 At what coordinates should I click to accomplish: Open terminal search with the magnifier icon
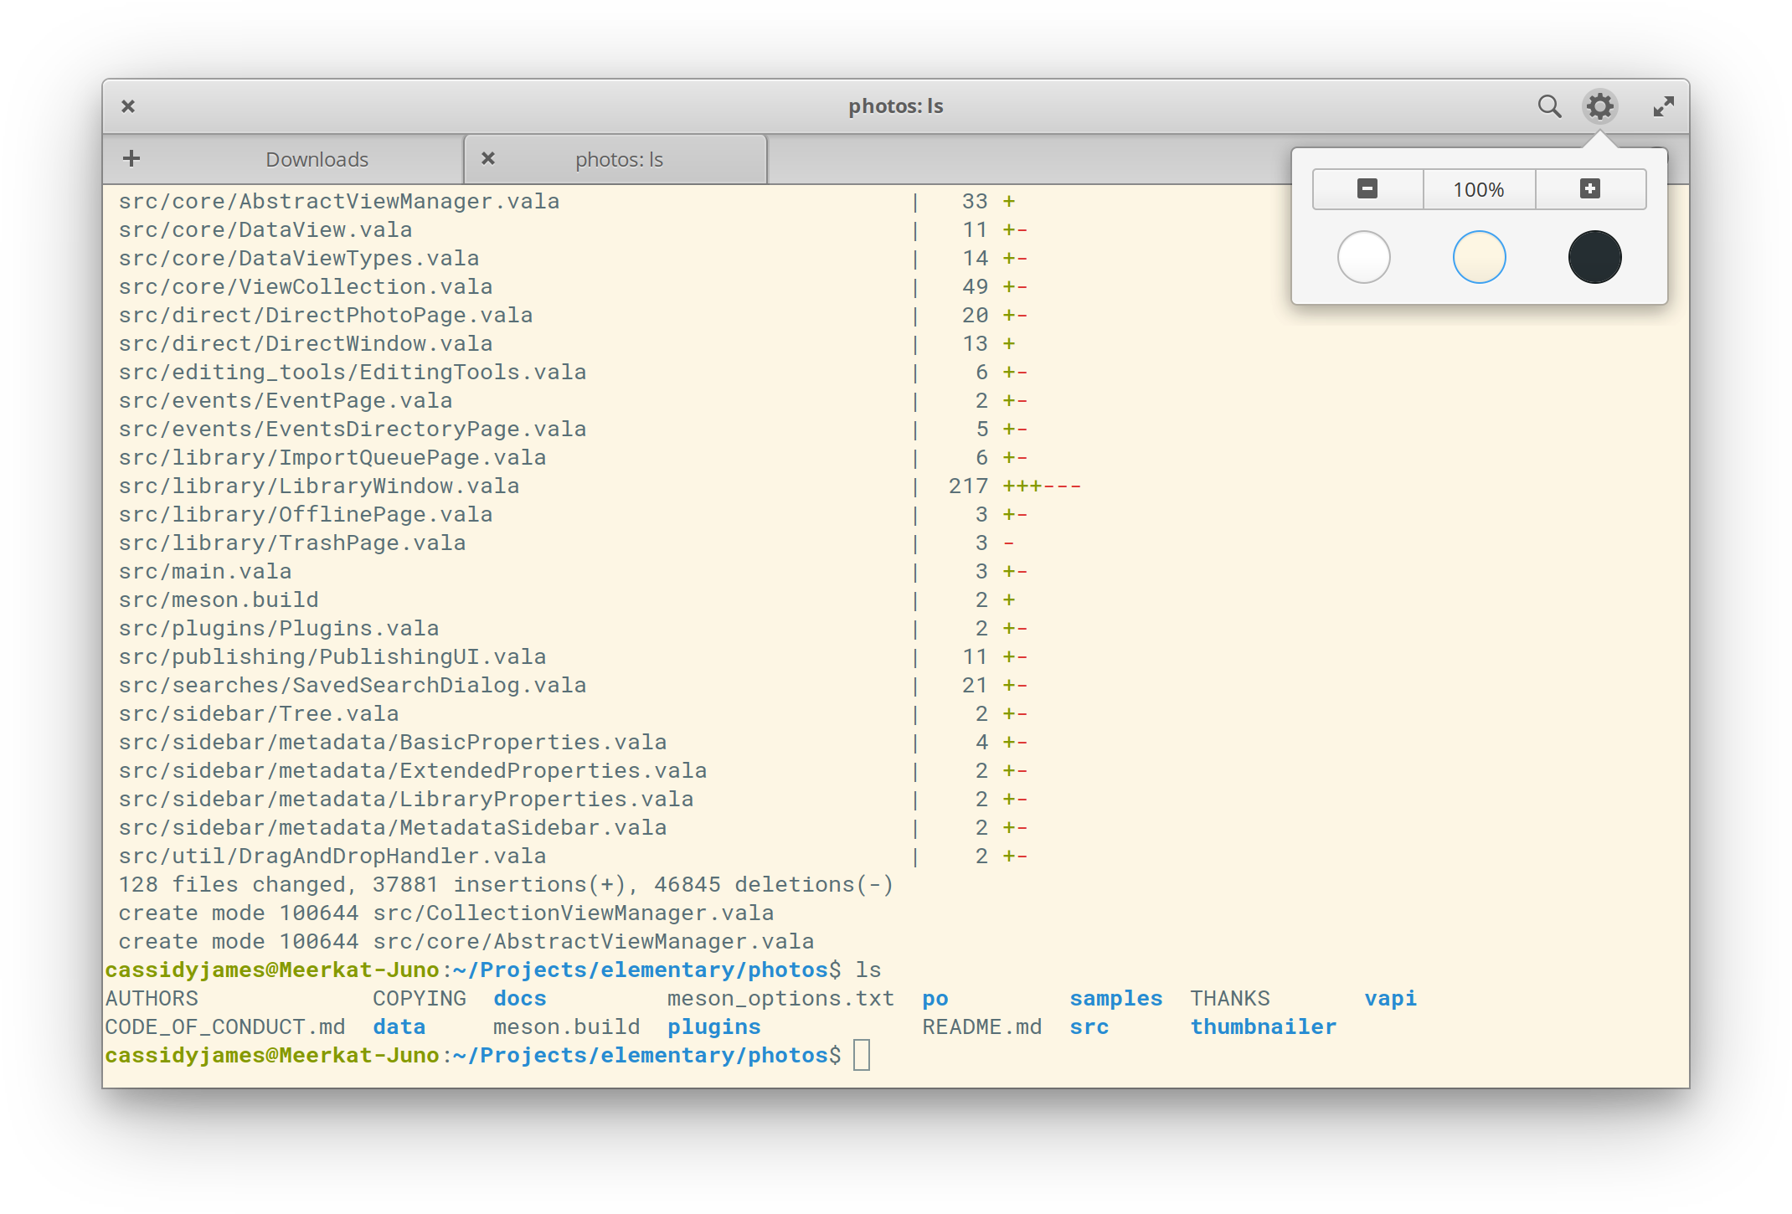pyautogui.click(x=1549, y=106)
